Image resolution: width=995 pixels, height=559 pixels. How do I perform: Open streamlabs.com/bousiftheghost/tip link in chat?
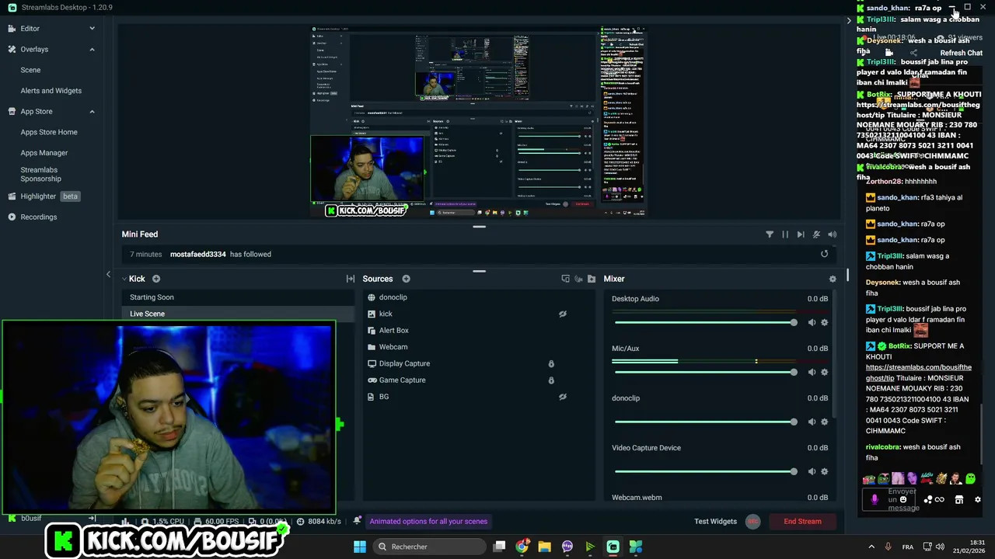[918, 373]
